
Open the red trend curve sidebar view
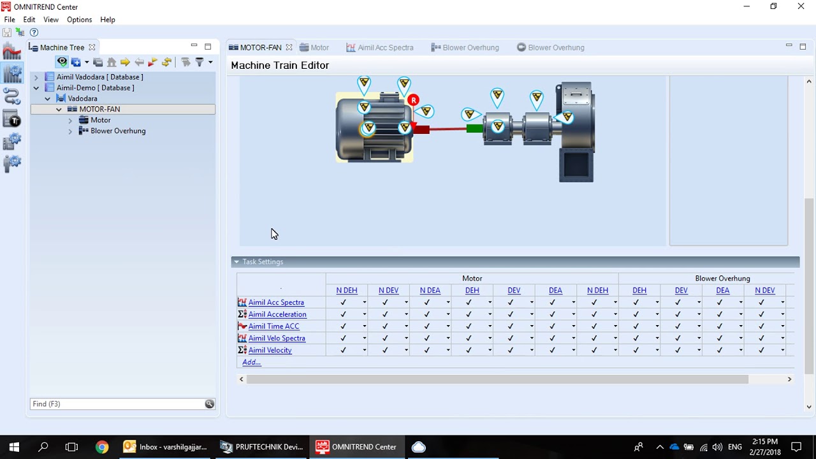click(x=12, y=51)
